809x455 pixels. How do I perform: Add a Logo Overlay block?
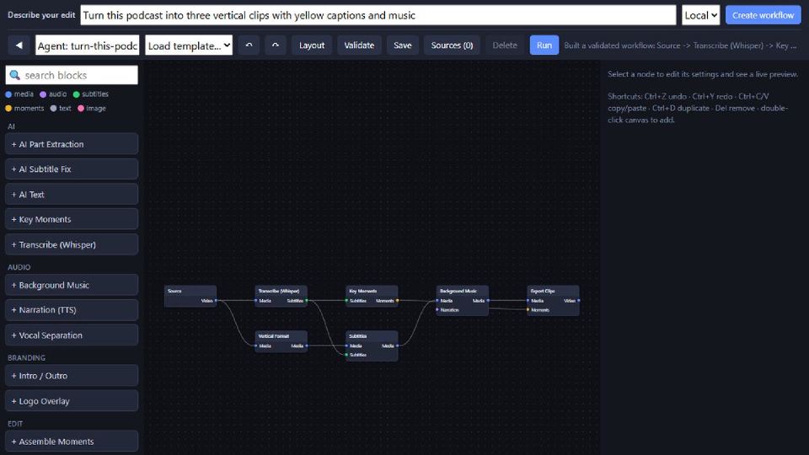pos(72,401)
